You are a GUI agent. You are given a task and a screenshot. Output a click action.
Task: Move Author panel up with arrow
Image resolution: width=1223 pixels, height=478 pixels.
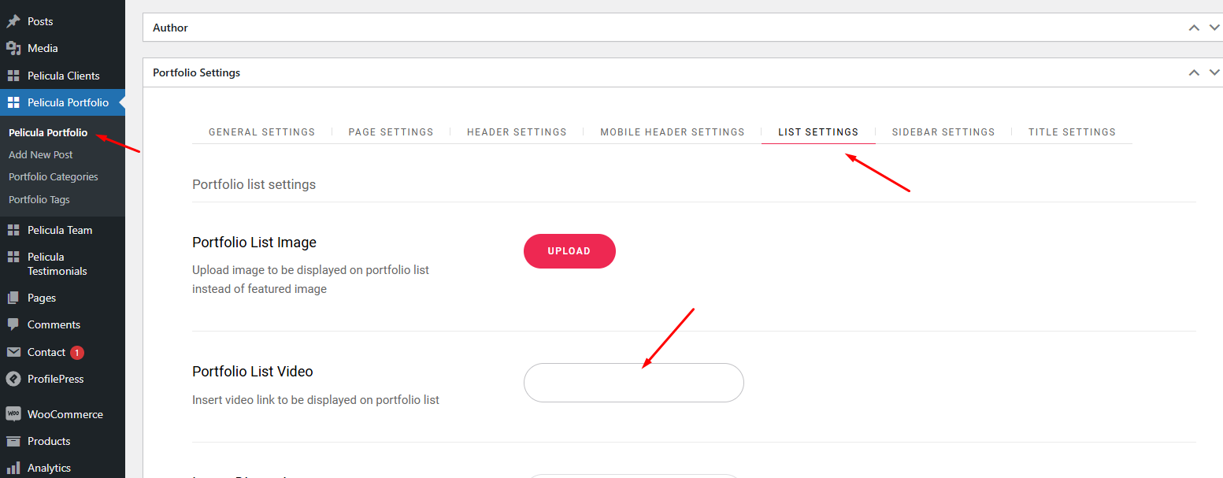[1194, 28]
